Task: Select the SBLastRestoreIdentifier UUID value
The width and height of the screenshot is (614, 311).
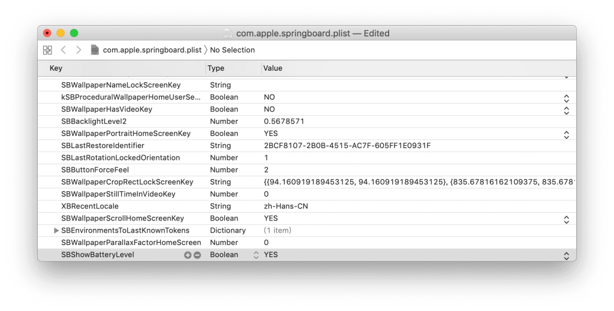Action: 347,146
